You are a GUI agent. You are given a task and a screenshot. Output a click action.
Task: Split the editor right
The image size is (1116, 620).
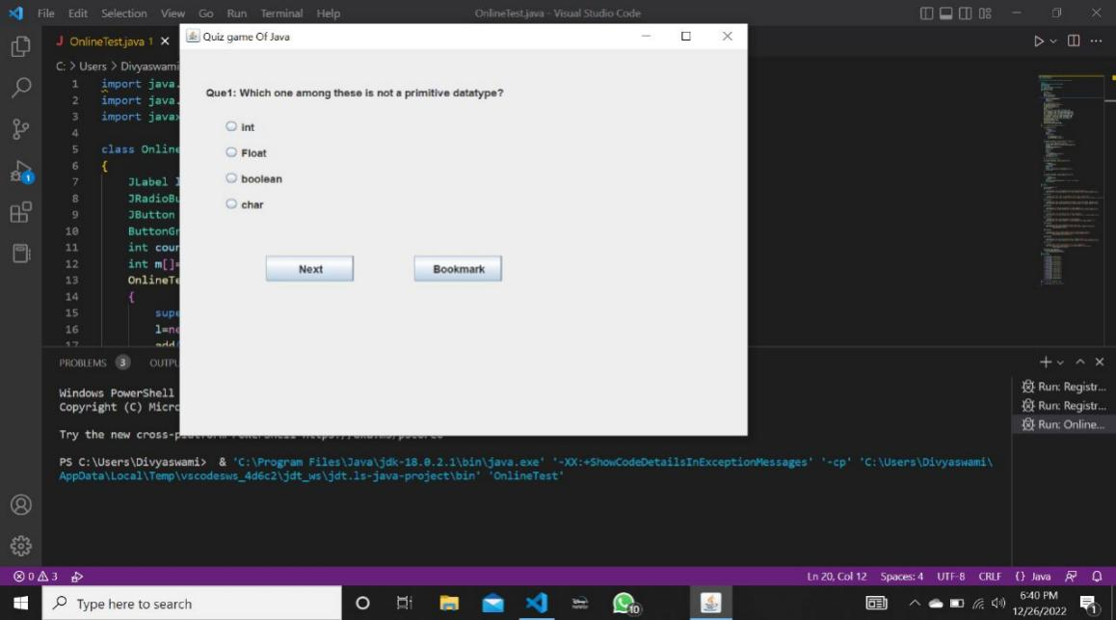[1074, 40]
